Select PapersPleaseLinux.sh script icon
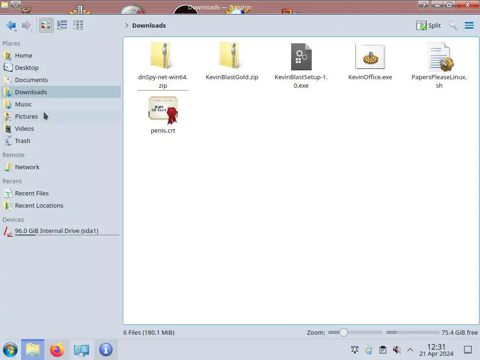Viewport: 480px width, 360px height. (440, 57)
